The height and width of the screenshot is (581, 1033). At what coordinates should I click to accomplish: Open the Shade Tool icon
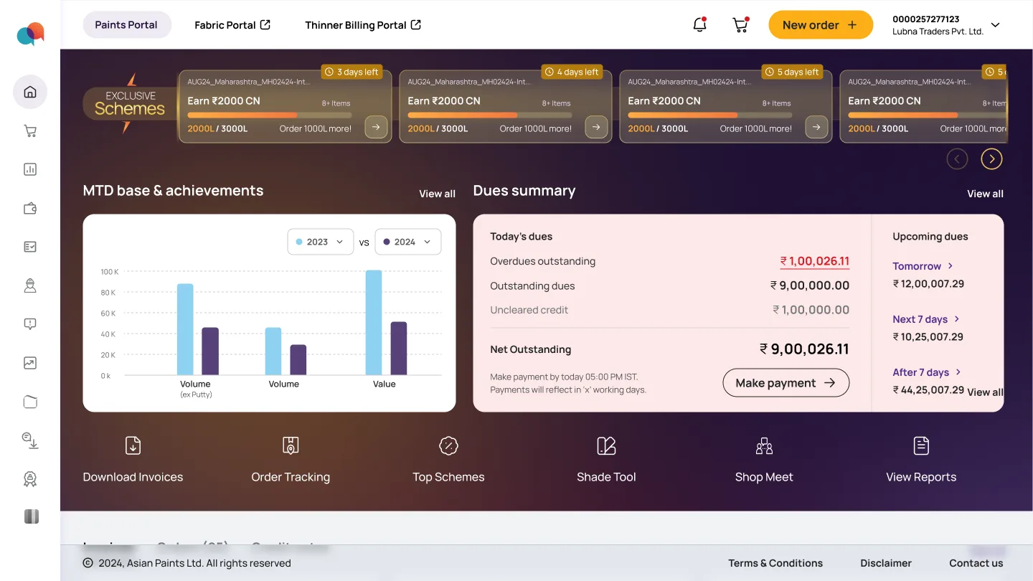pyautogui.click(x=606, y=445)
